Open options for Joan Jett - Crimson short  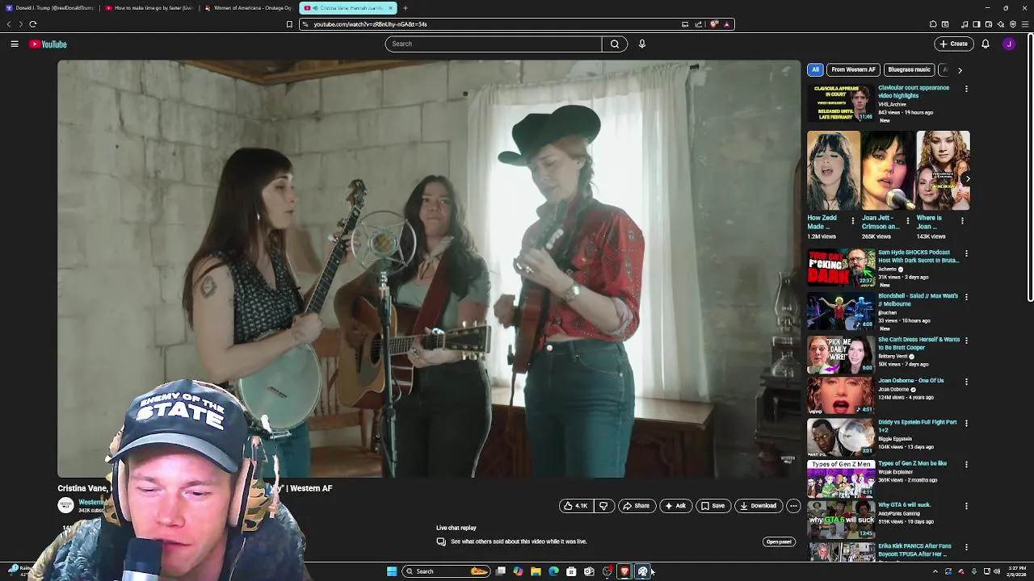pyautogui.click(x=907, y=220)
